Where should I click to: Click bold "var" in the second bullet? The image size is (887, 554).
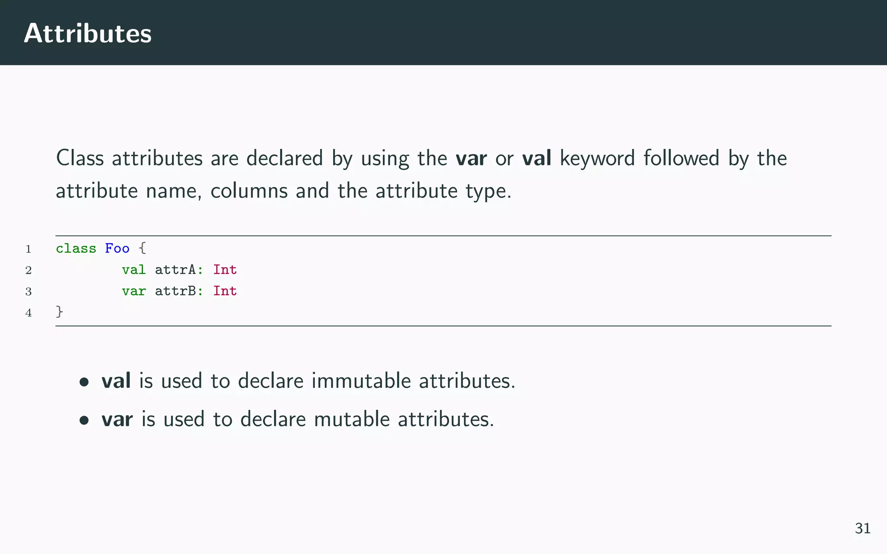pyautogui.click(x=117, y=419)
